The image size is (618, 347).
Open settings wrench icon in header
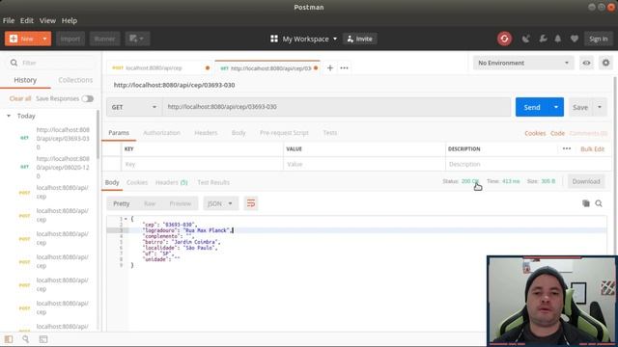pyautogui.click(x=543, y=39)
